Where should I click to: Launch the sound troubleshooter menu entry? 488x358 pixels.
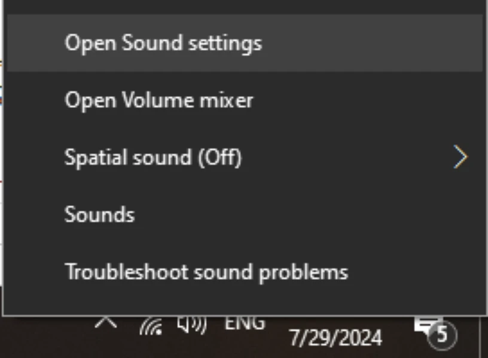coord(206,272)
